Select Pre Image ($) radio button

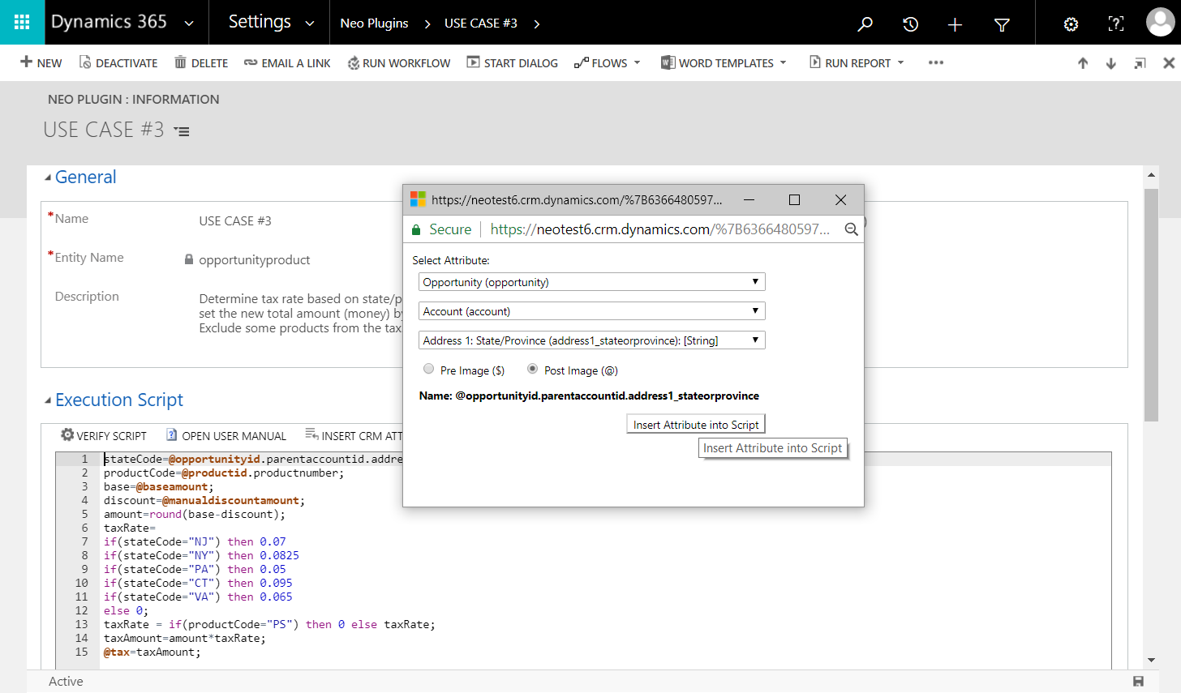click(429, 369)
